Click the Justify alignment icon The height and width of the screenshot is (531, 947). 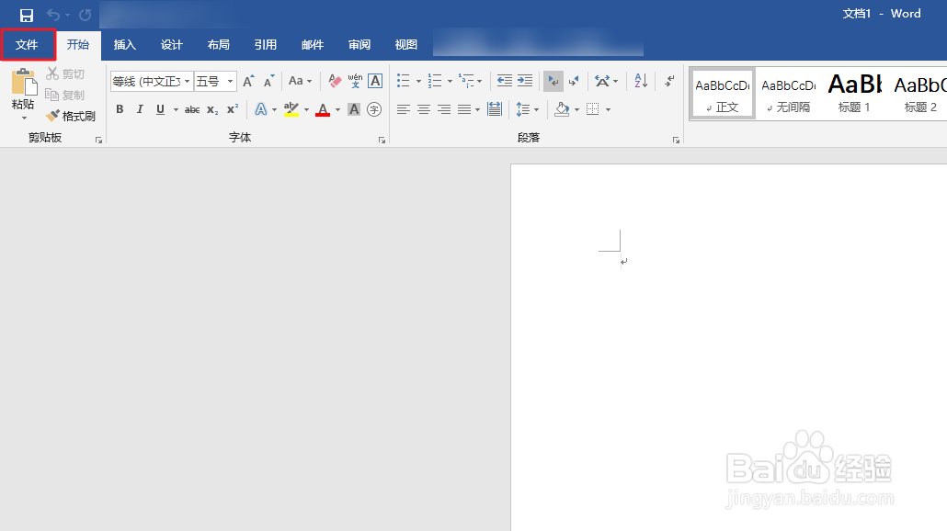(x=463, y=109)
